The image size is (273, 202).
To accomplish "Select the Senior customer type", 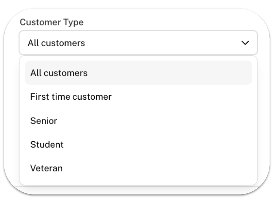I will point(138,121).
